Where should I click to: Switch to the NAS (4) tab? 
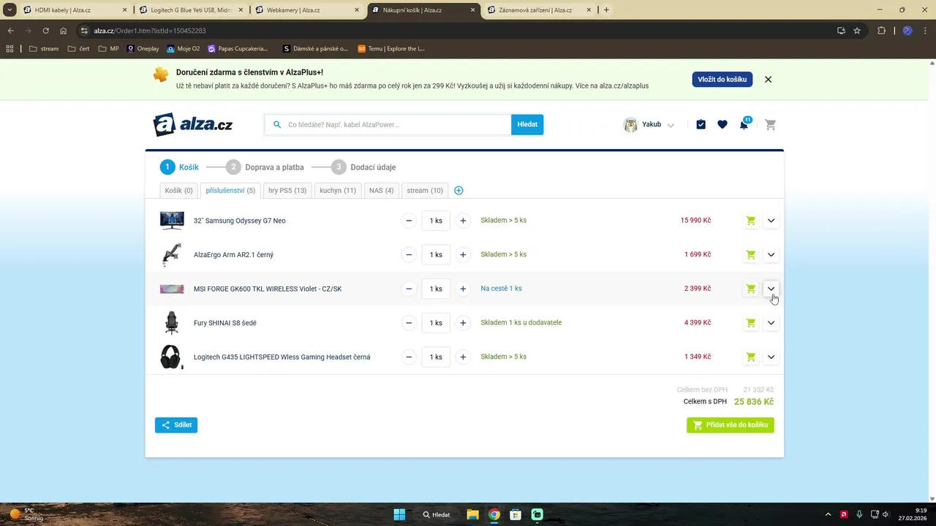382,191
